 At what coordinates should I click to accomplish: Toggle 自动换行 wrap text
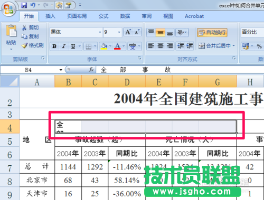(212, 33)
